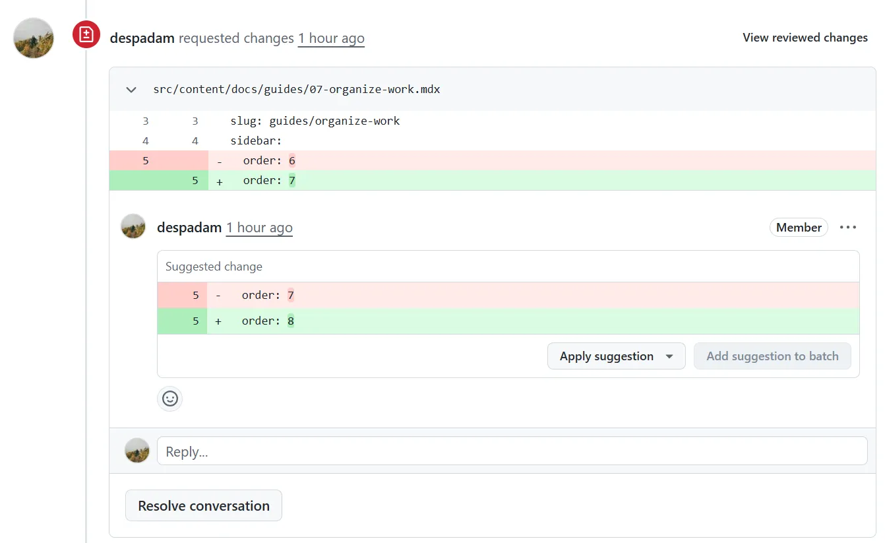Click Add suggestion to batch button

pyautogui.click(x=772, y=356)
